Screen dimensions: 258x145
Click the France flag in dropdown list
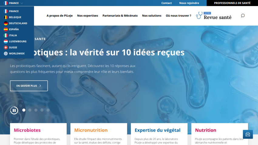coord(6,11)
